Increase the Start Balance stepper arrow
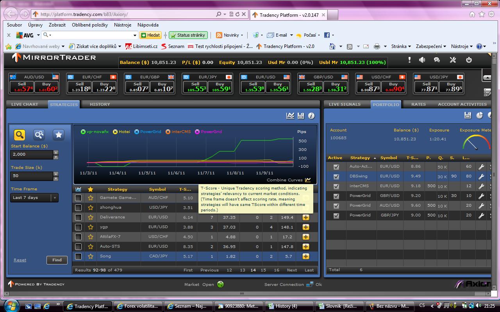This screenshot has height=312, width=500. pyautogui.click(x=56, y=152)
